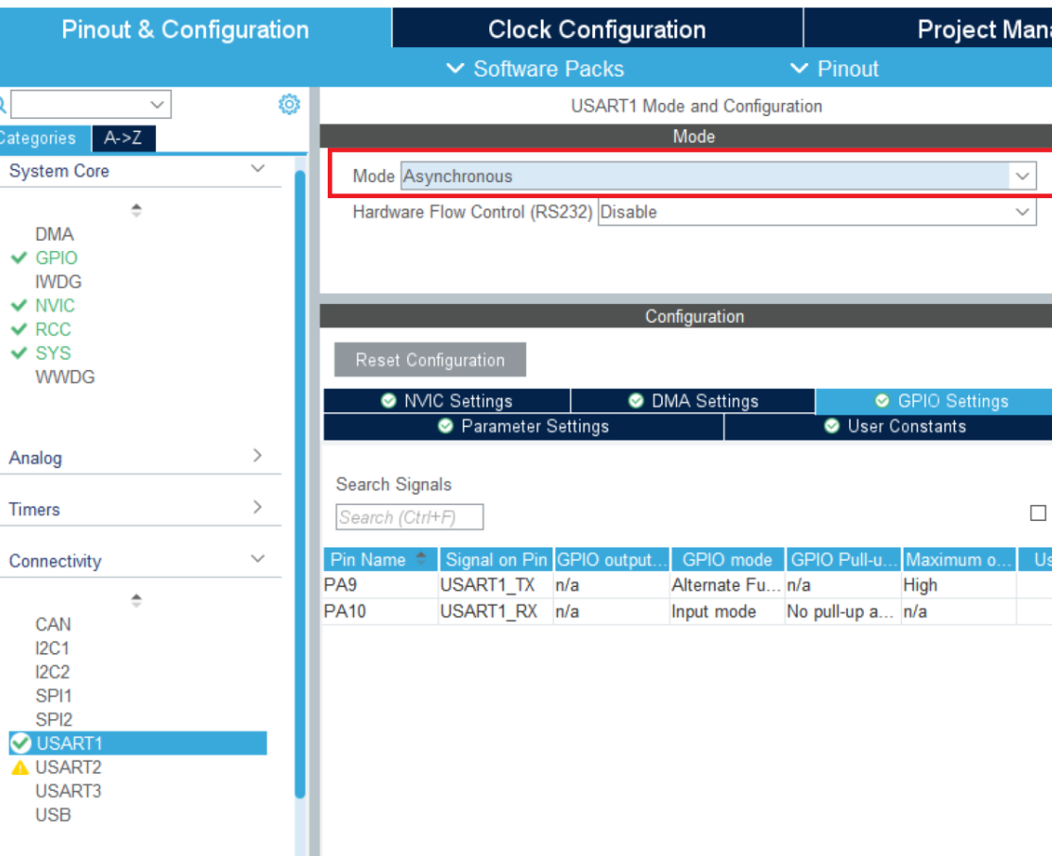
Task: Click the green checkmark beside NVIC
Action: click(x=20, y=306)
